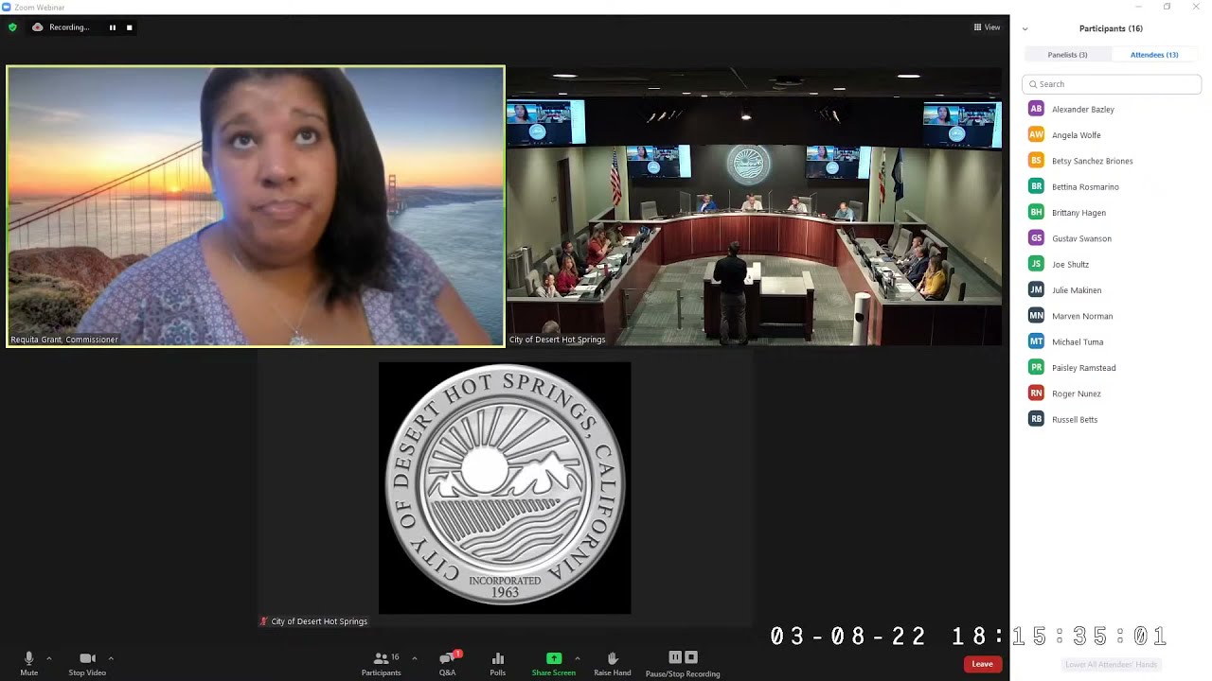Mute the microphone

pos(29,662)
